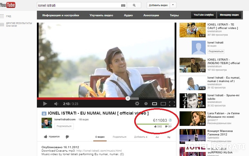
Task: Open the Улучшить видео tab
Action: tap(101, 15)
